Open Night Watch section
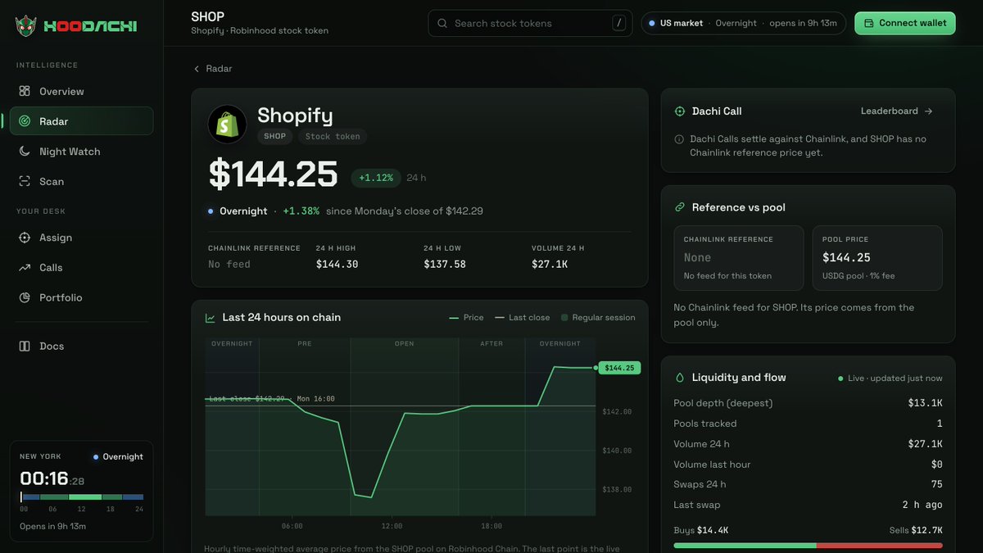The height and width of the screenshot is (553, 983). (x=81, y=152)
